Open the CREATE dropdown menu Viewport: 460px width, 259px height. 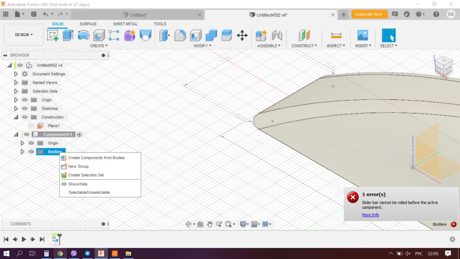tap(98, 46)
